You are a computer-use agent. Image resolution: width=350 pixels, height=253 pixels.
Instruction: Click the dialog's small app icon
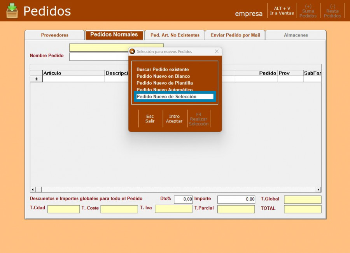(x=132, y=51)
